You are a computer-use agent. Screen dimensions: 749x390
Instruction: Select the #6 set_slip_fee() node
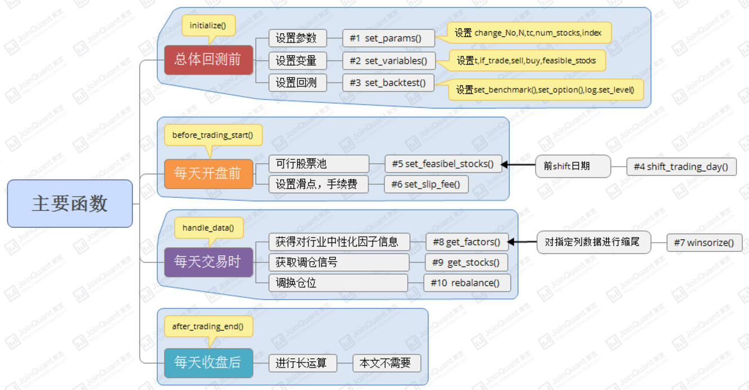click(x=426, y=184)
